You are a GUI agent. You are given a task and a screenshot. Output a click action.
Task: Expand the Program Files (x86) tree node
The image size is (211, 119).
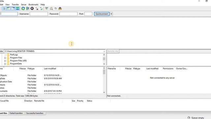[x=5, y=61]
